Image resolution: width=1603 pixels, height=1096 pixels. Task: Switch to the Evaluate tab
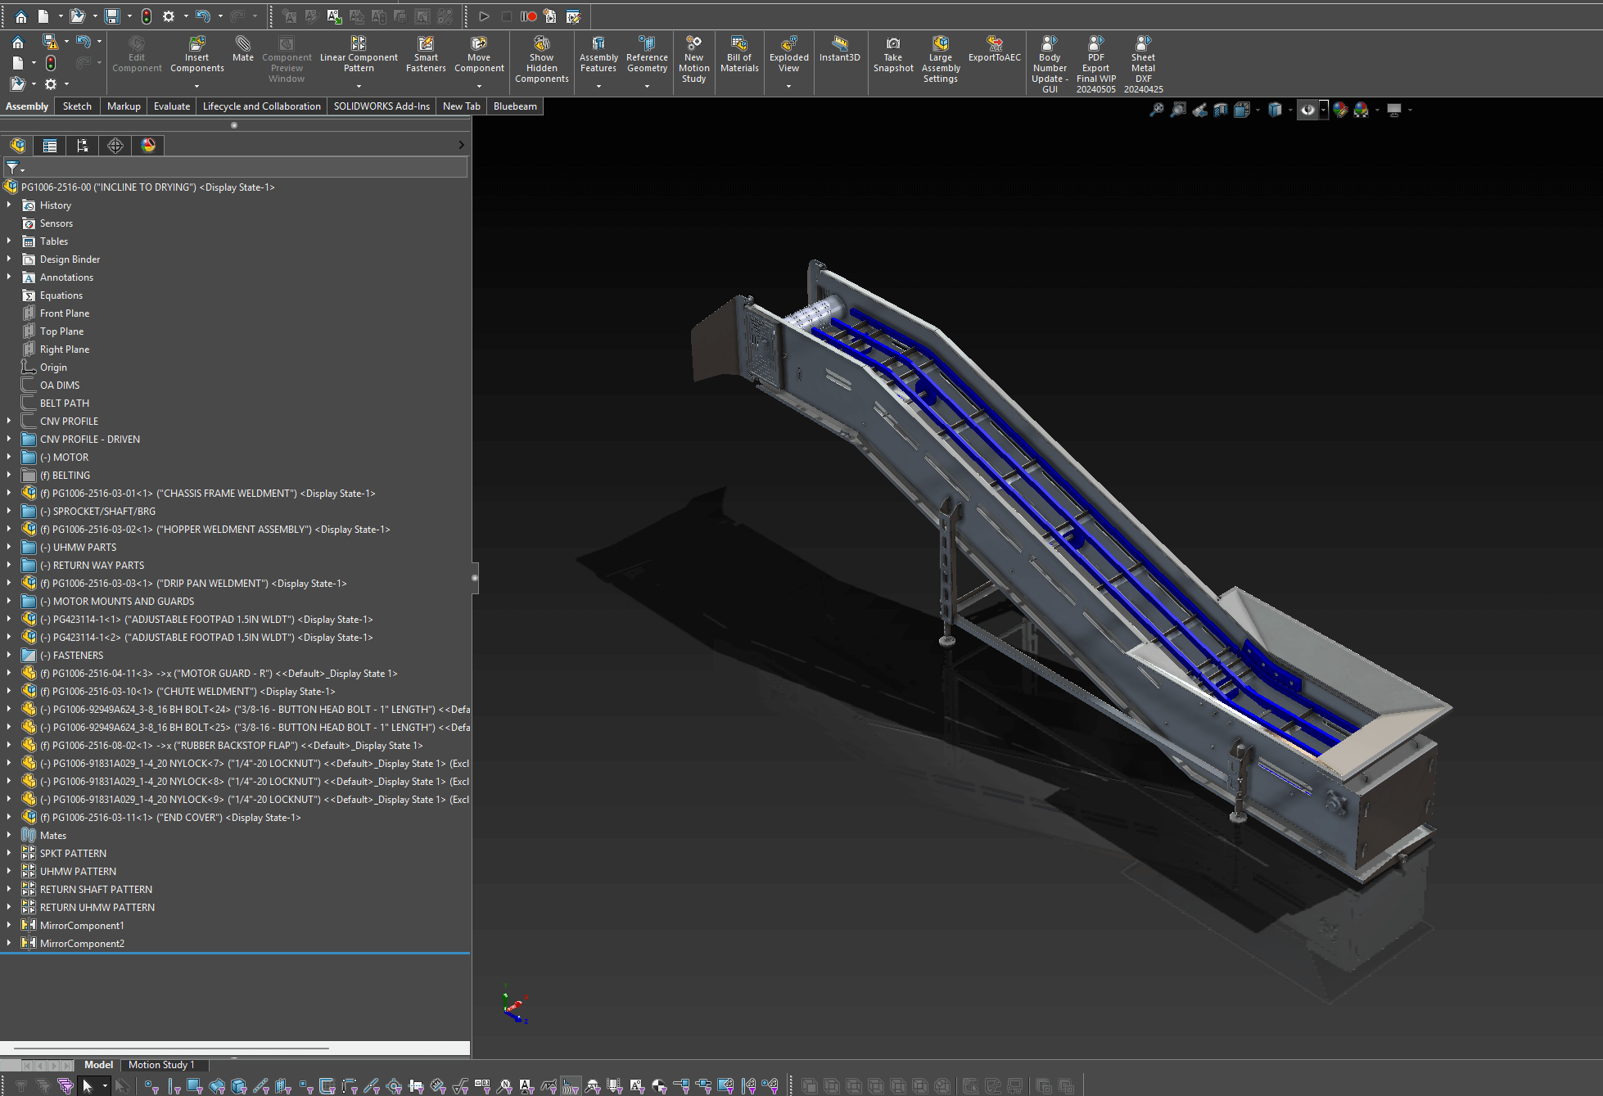pos(171,106)
